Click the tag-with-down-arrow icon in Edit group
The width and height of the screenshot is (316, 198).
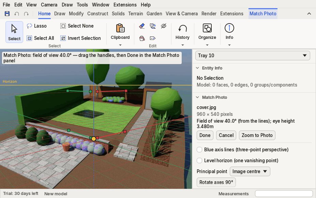tap(153, 26)
